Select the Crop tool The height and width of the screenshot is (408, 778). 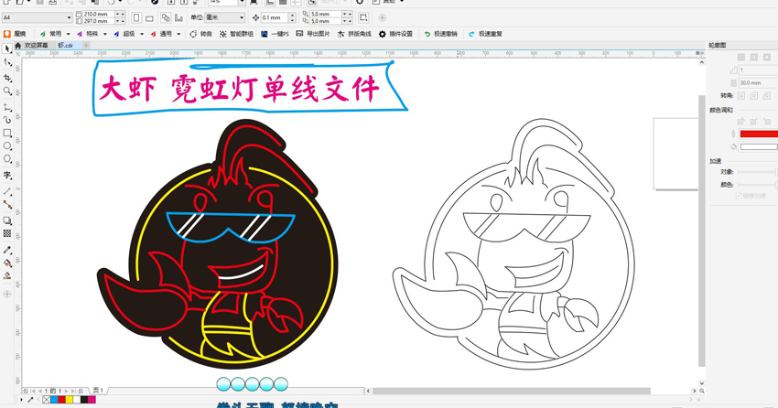[x=7, y=78]
